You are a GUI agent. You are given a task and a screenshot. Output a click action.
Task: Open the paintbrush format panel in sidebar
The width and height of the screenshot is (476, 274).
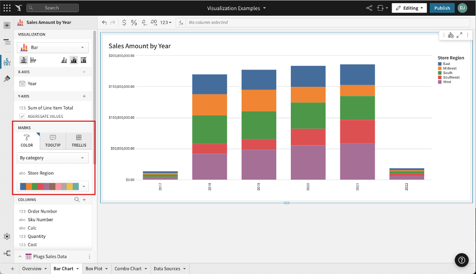tap(7, 79)
